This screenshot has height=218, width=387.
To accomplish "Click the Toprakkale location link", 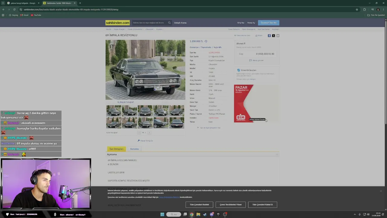I will point(206,47).
